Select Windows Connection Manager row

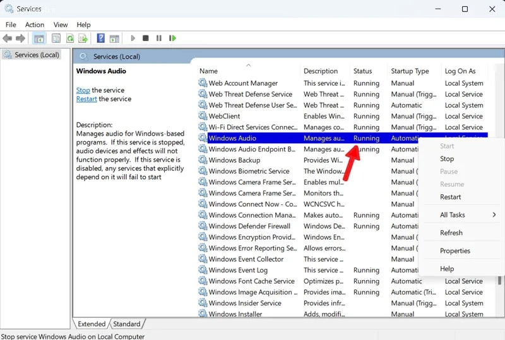point(308,215)
